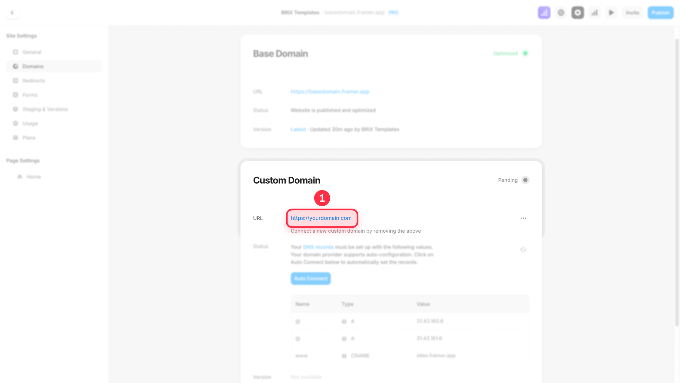This screenshot has height=383, width=680.
Task: Click the sites.framer.app CNAME value
Action: pyautogui.click(x=436, y=355)
